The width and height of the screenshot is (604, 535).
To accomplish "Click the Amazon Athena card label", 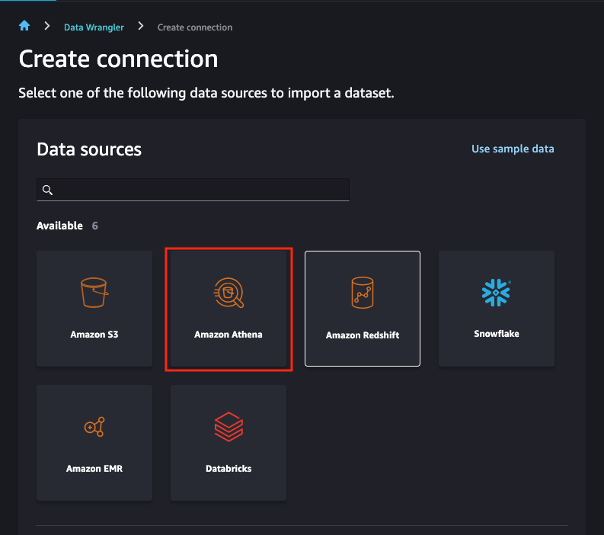I will (228, 334).
